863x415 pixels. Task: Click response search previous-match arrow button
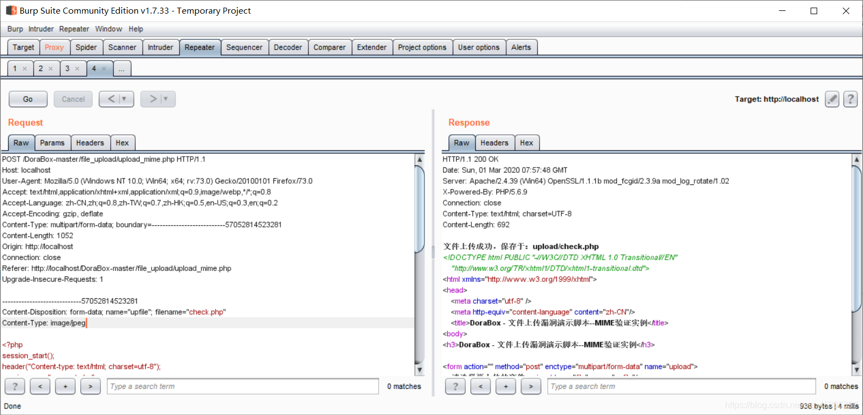[481, 386]
